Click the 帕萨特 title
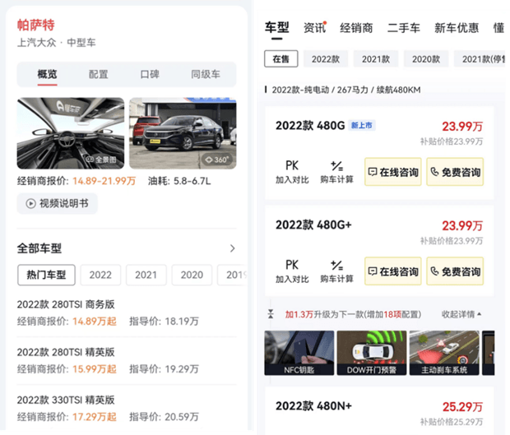Viewport: 510px width, 435px height. (x=35, y=25)
